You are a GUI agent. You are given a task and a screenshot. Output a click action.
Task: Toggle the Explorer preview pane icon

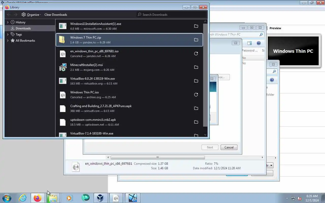(249, 43)
